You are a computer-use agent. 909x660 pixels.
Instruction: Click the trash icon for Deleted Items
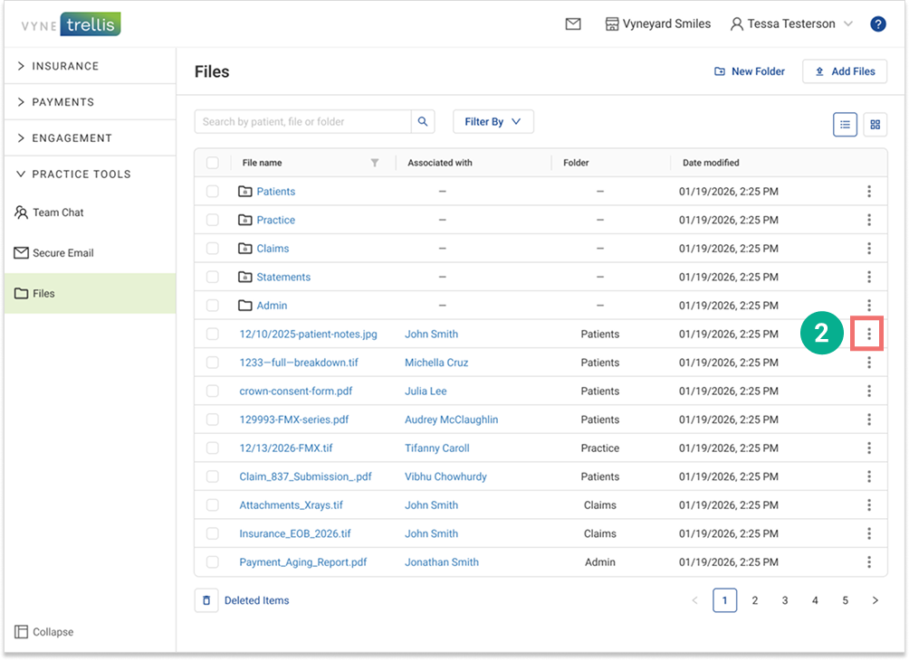click(x=206, y=600)
